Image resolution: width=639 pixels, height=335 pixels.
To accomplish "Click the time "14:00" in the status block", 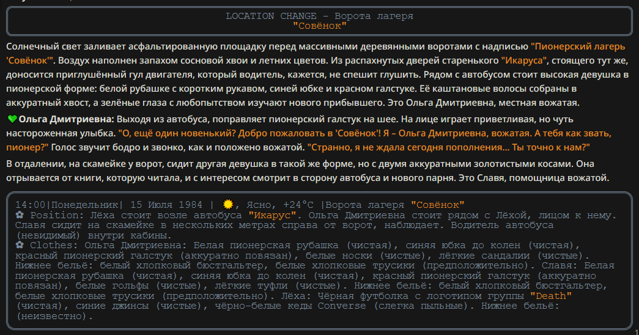I will [x=31, y=205].
